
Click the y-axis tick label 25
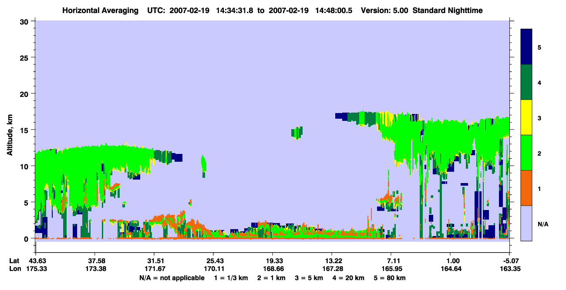click(x=25, y=57)
